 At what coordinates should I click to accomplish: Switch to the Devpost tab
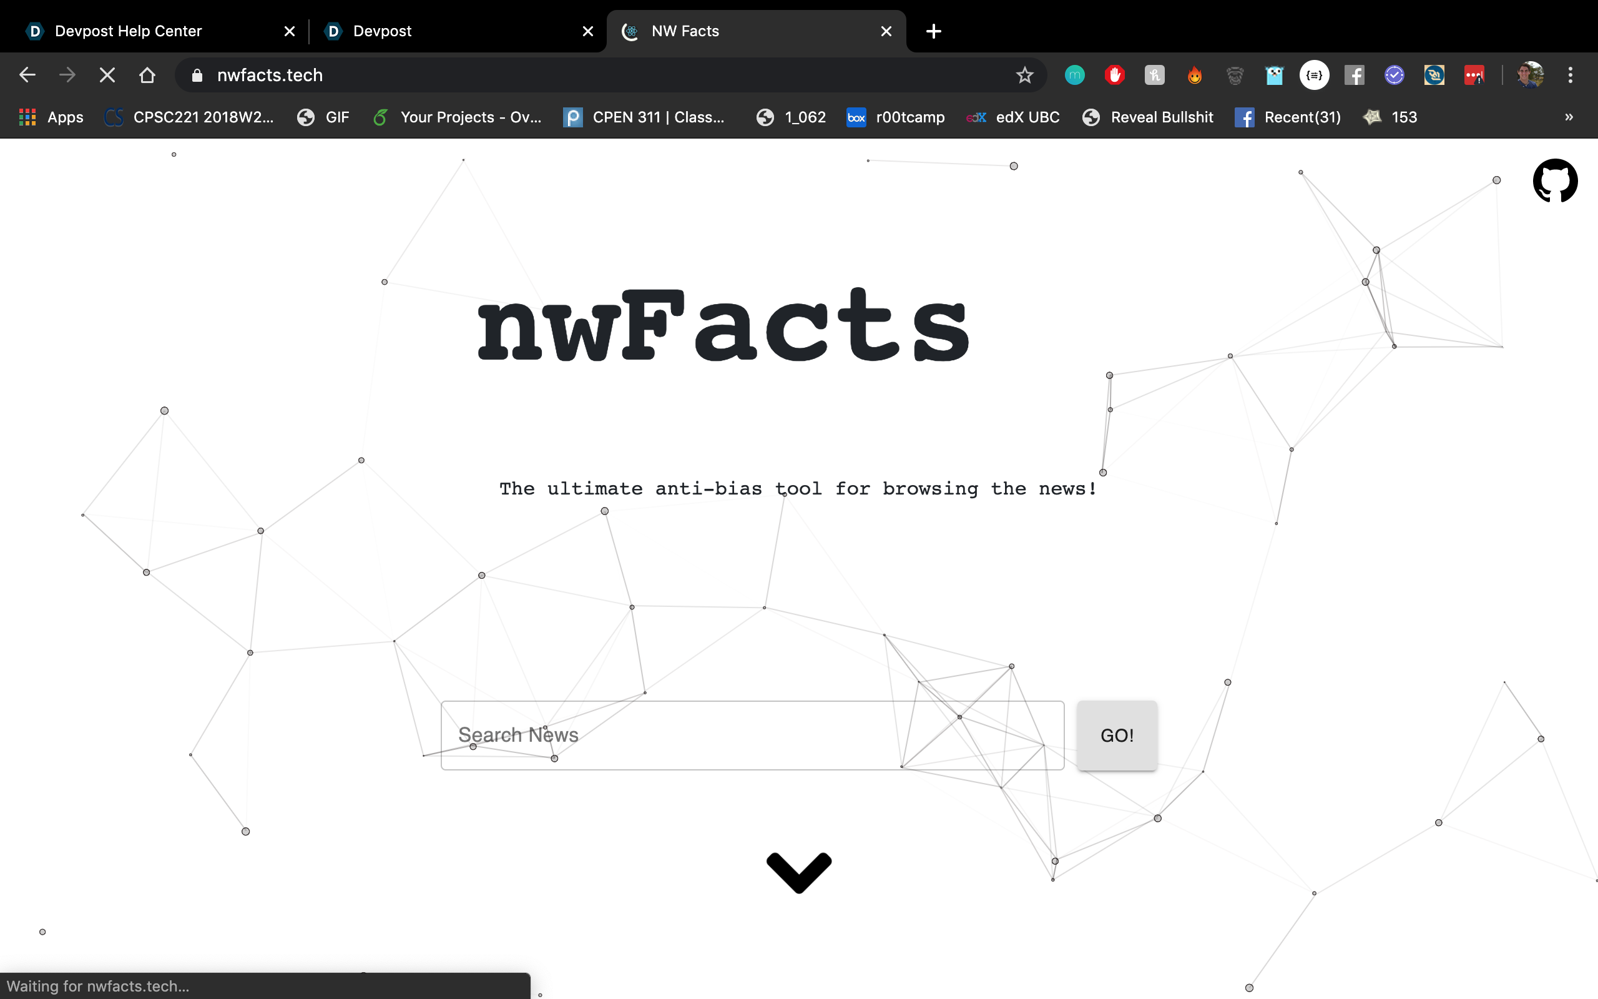tap(382, 31)
